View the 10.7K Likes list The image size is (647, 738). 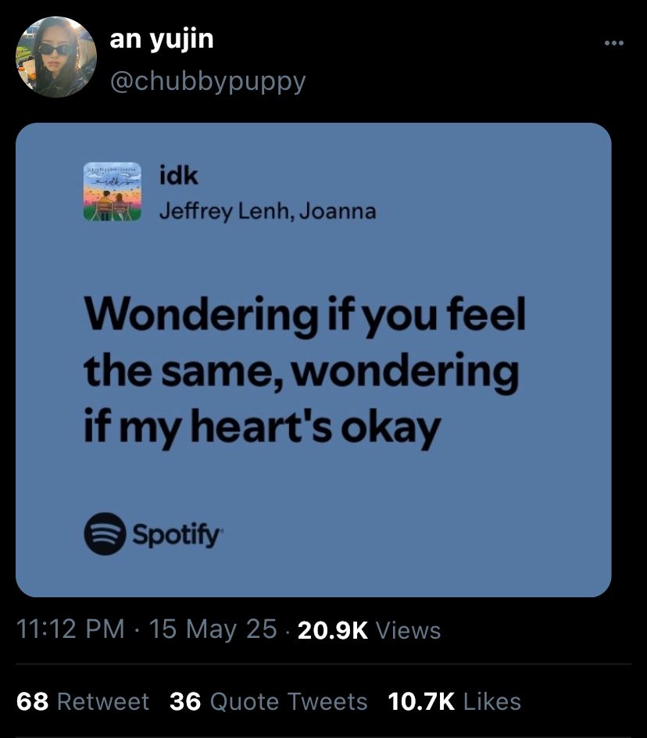click(455, 701)
